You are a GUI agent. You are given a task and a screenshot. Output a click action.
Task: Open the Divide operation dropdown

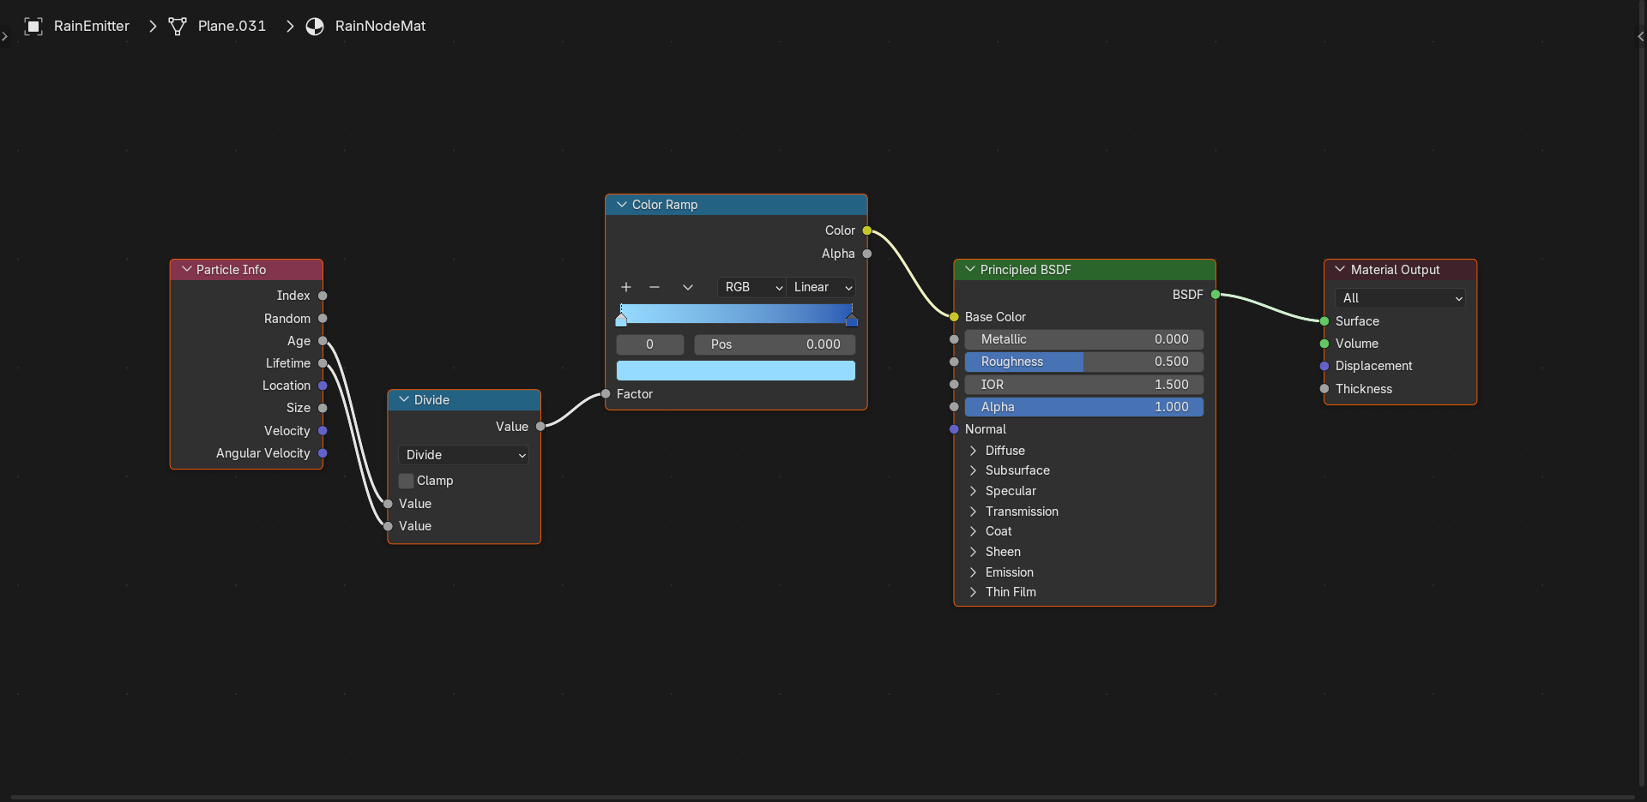pos(463,455)
